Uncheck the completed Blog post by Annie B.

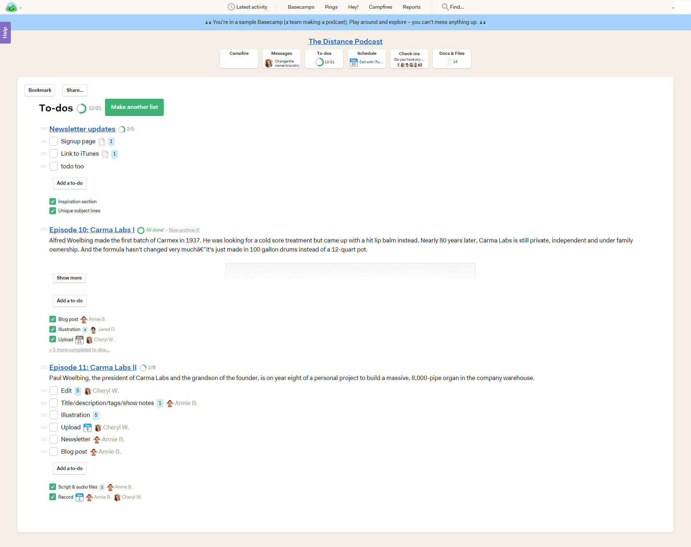53,319
